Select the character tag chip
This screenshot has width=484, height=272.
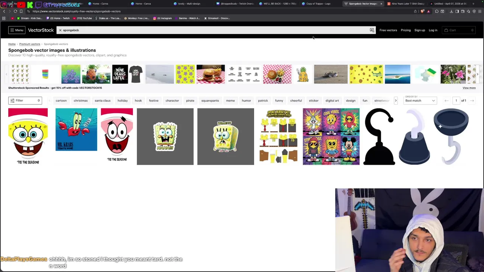coord(172,101)
